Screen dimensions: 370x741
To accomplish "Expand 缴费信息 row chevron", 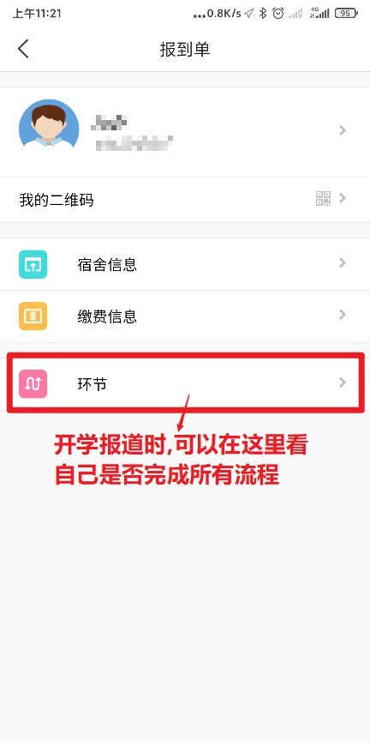I will tap(343, 315).
